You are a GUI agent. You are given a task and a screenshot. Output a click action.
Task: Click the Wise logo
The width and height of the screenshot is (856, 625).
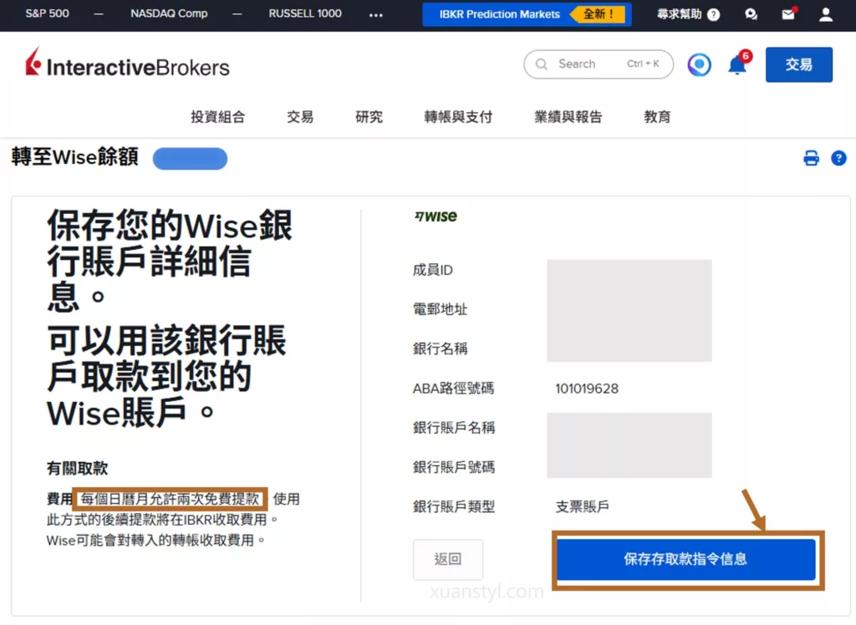[x=436, y=216]
